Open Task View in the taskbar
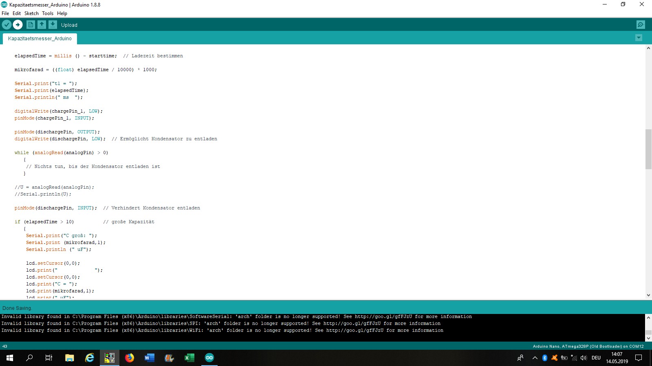Screen dimensions: 652x366 pos(49,358)
